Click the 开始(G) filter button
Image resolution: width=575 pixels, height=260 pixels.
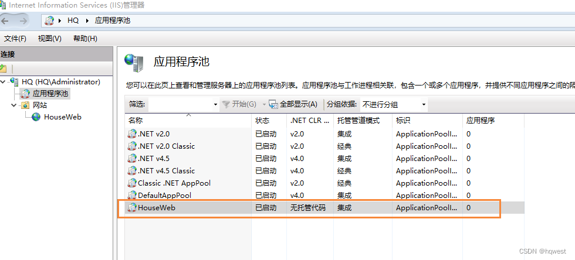(x=239, y=104)
